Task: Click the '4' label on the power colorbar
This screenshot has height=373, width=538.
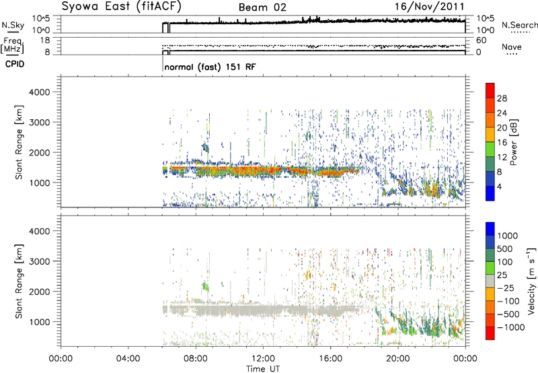Action: coord(499,186)
